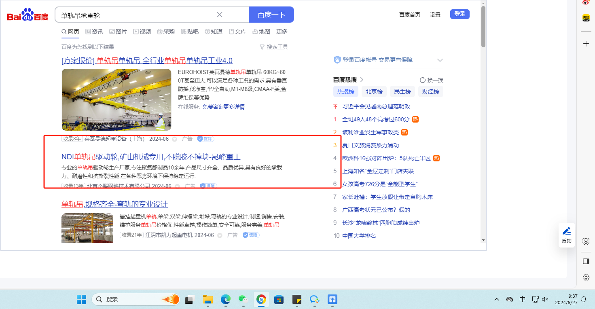Switch to the 图片 search tab
Image resolution: width=595 pixels, height=309 pixels.
pos(118,32)
